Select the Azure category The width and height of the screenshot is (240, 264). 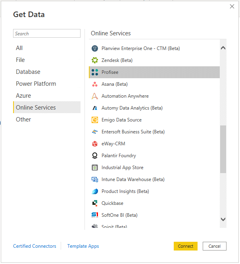[x=47, y=96]
